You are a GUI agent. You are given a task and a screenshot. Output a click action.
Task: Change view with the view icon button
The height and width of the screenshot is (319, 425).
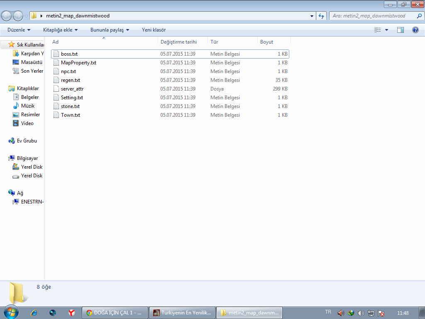(378, 30)
